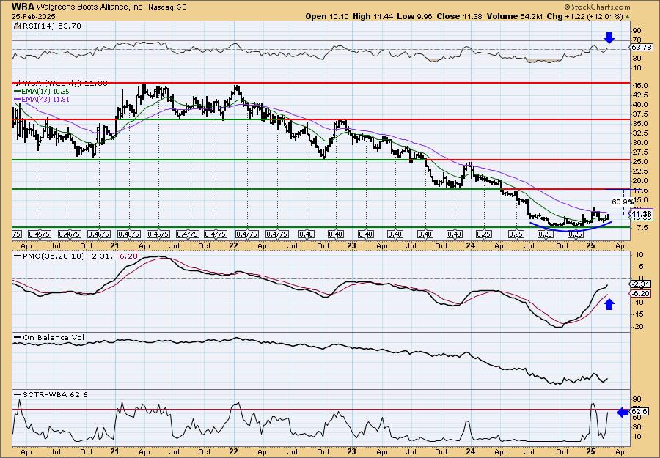The image size is (660, 458).
Task: Click the 25.0 price axis label
Action: tap(640, 162)
